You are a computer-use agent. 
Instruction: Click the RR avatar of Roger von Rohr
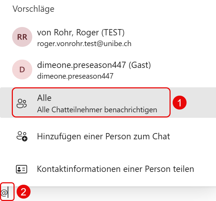click(22, 37)
